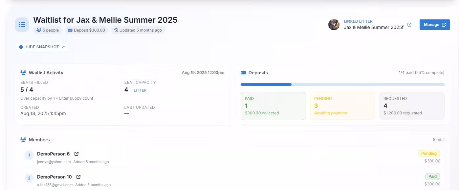Click the Members section people icon
The height and width of the screenshot is (190, 459).
pyautogui.click(x=23, y=140)
